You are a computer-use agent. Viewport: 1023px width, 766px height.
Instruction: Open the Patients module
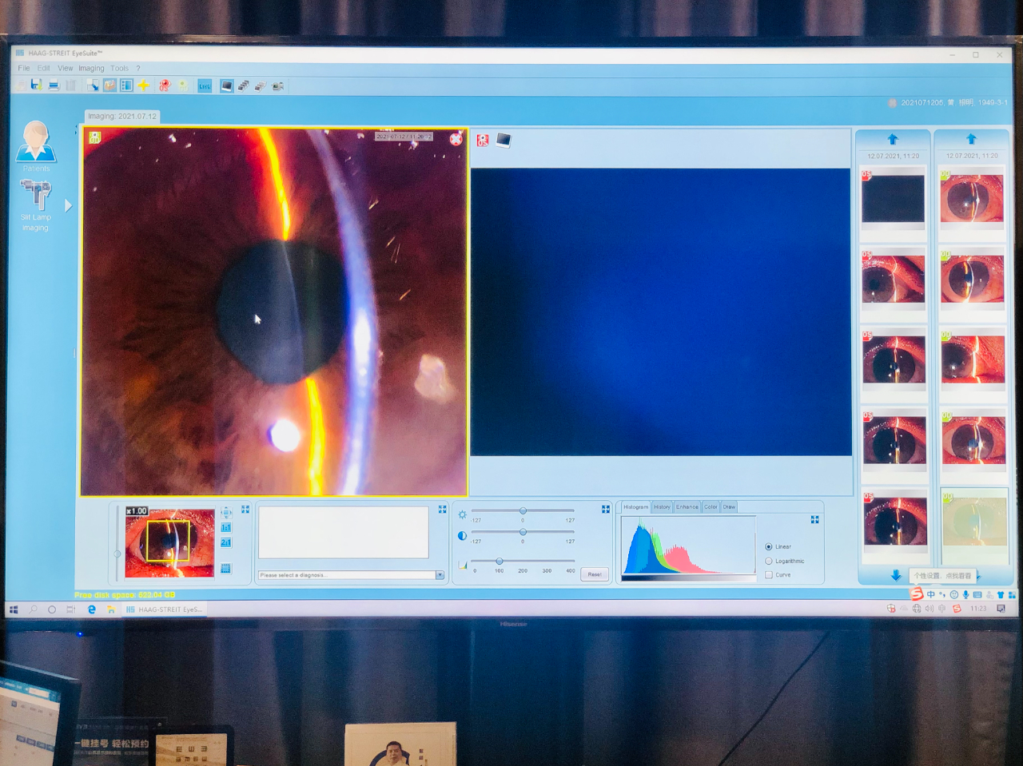click(x=36, y=145)
